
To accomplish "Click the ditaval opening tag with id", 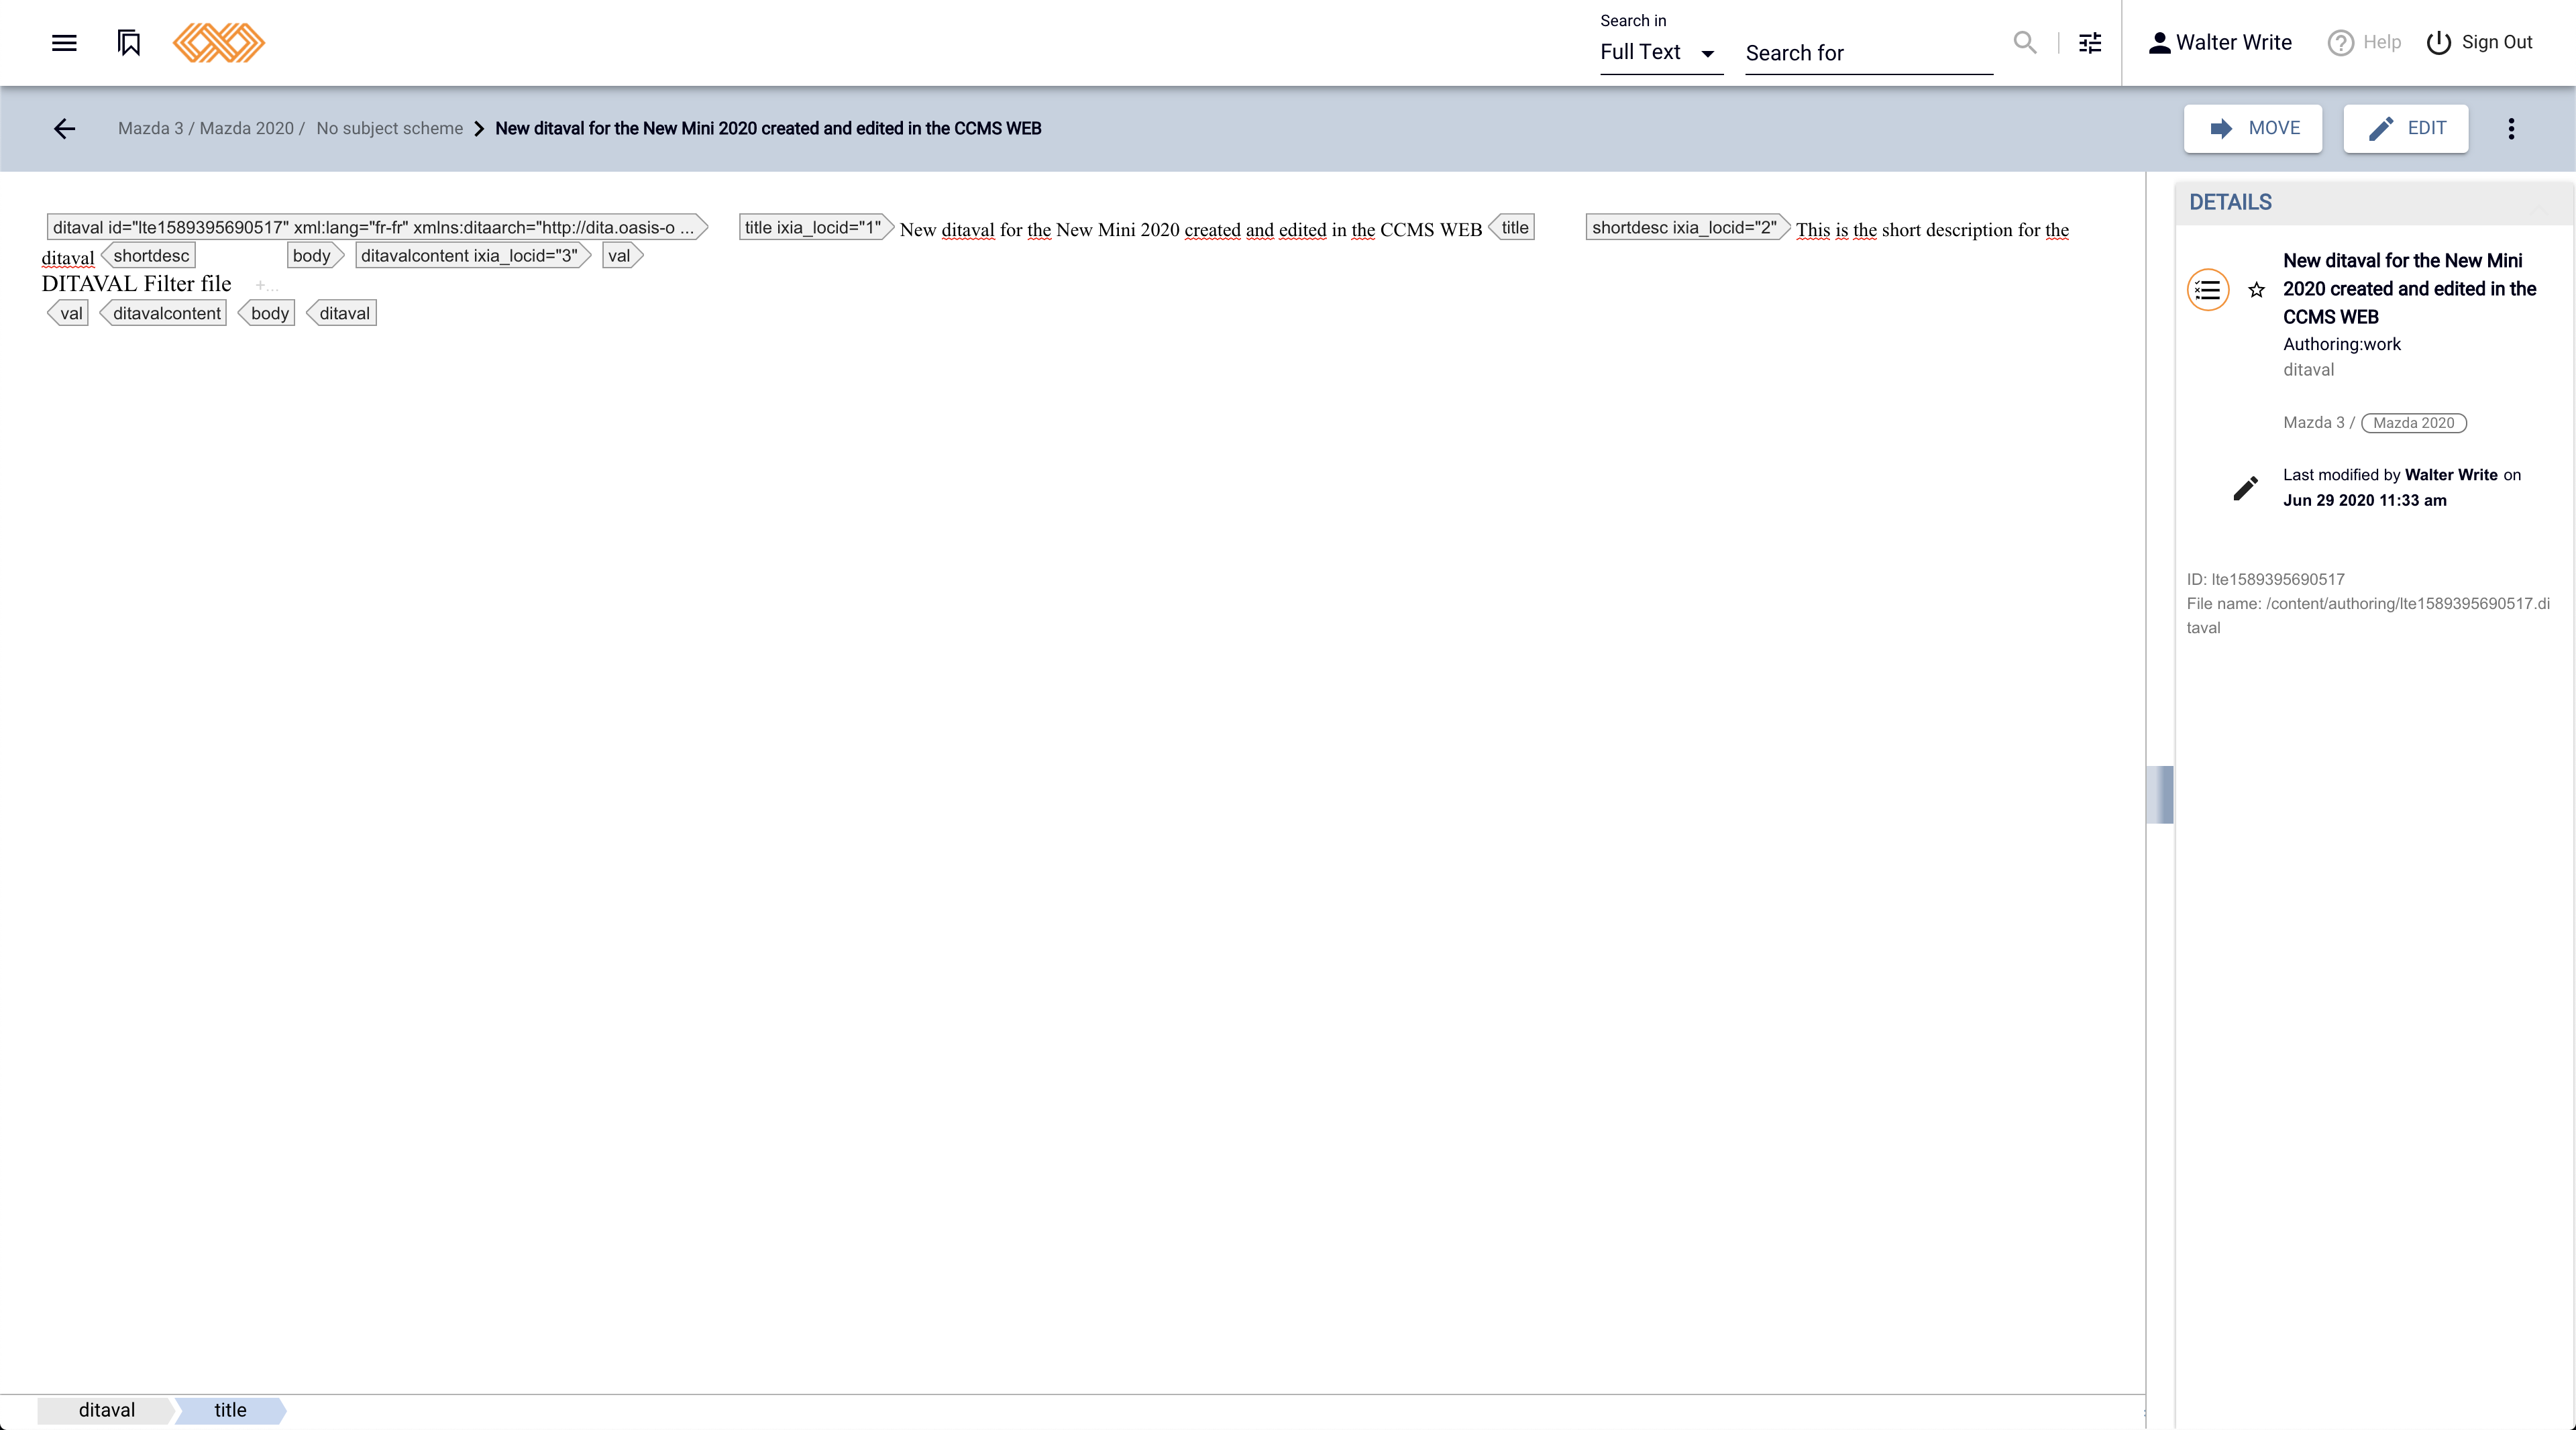I will tap(377, 228).
